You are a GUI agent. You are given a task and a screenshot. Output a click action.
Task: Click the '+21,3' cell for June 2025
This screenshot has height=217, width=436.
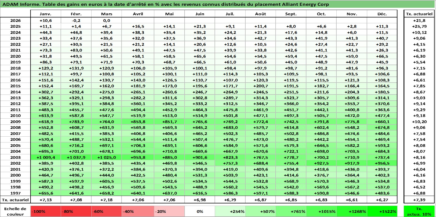click(x=200, y=26)
